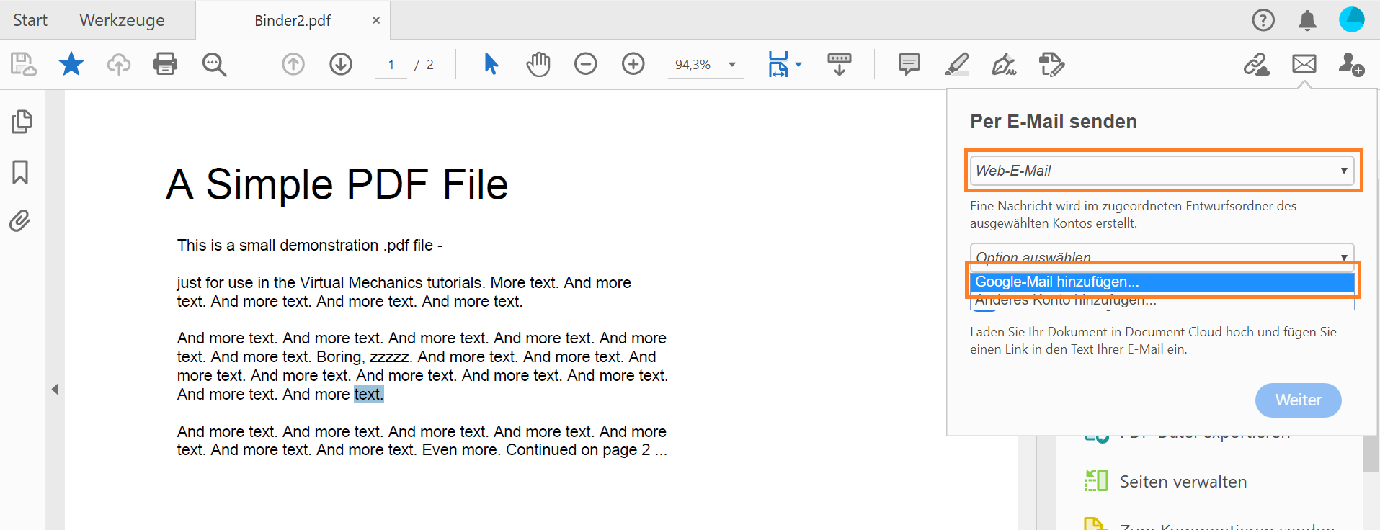
Task: Open the search magnifier tool
Action: [214, 64]
